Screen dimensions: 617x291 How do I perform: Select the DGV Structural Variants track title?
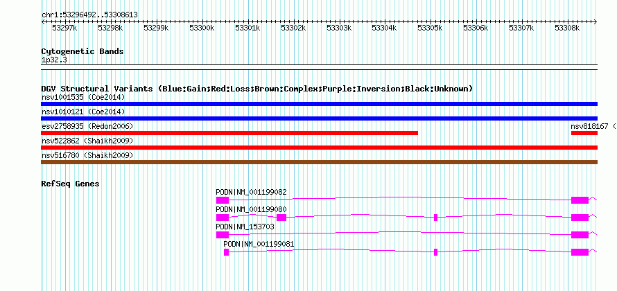pos(257,89)
